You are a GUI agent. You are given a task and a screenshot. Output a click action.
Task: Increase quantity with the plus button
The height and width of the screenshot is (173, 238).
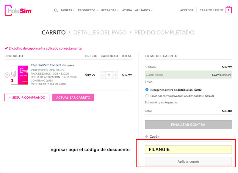click(x=115, y=75)
